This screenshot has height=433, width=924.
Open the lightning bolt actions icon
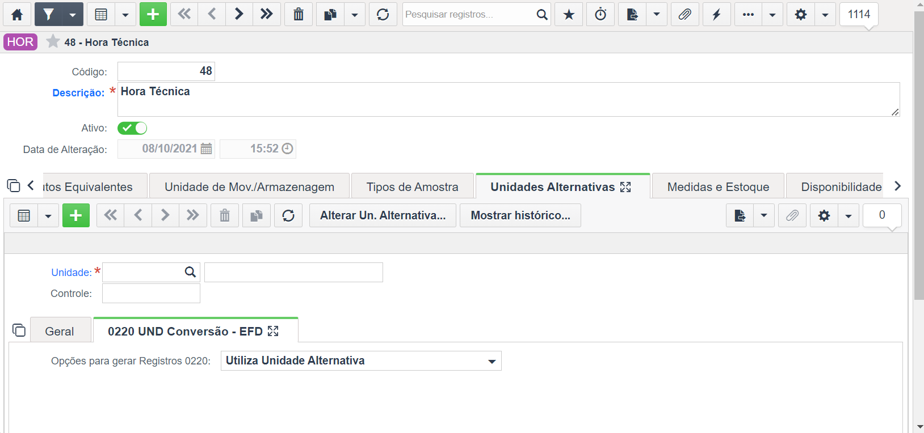[x=717, y=14]
